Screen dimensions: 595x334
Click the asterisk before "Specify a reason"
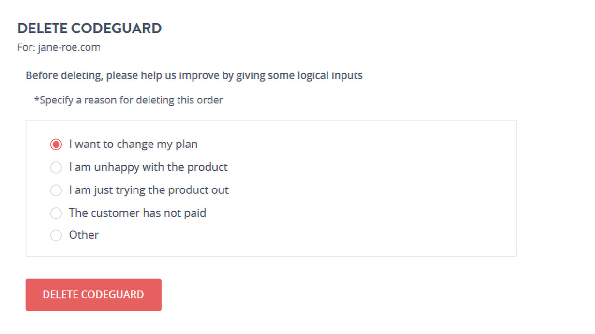36,99
